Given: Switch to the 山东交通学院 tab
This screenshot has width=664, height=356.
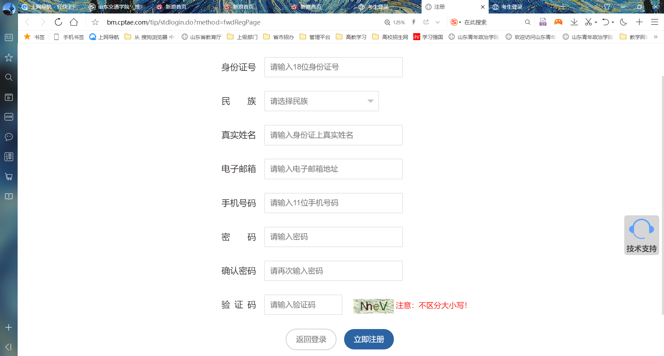Looking at the screenshot, I should [118, 7].
